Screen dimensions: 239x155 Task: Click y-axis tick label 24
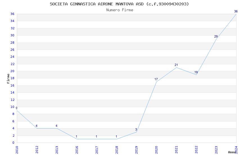12,57
